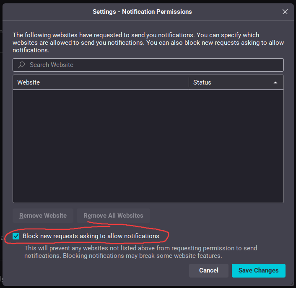Close the Notification Permissions dialog
296x288 pixels.
tap(285, 12)
